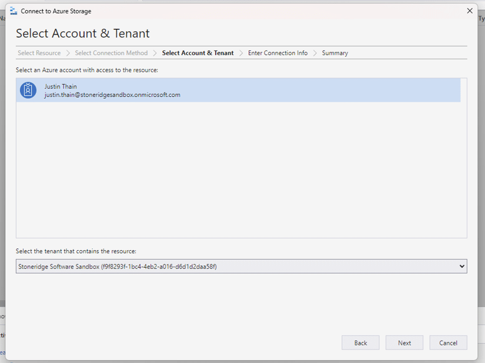Go to the Select Resource step
The width and height of the screenshot is (485, 363).
(39, 53)
